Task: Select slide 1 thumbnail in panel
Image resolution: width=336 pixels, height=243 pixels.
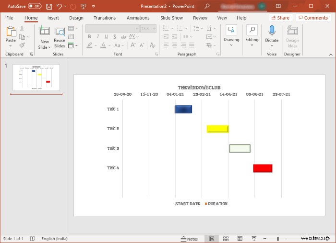Action: click(x=36, y=77)
